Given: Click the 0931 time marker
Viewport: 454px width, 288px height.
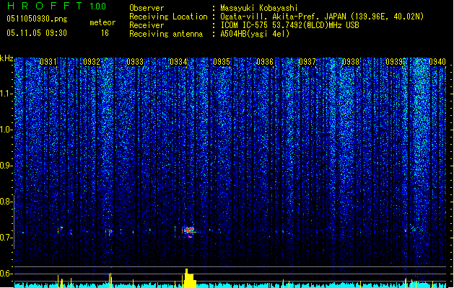Looking at the screenshot, I should [x=48, y=62].
